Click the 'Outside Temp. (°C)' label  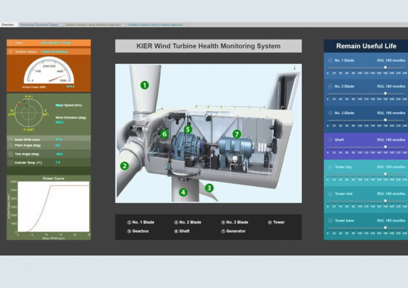[x=28, y=163]
